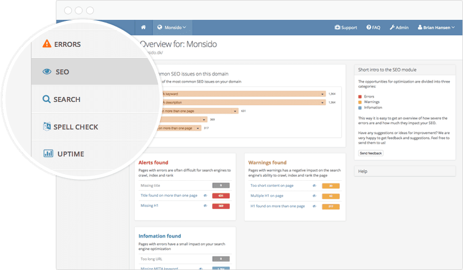
Task: Click the 'Too long URL' row text
Action: 151,259
